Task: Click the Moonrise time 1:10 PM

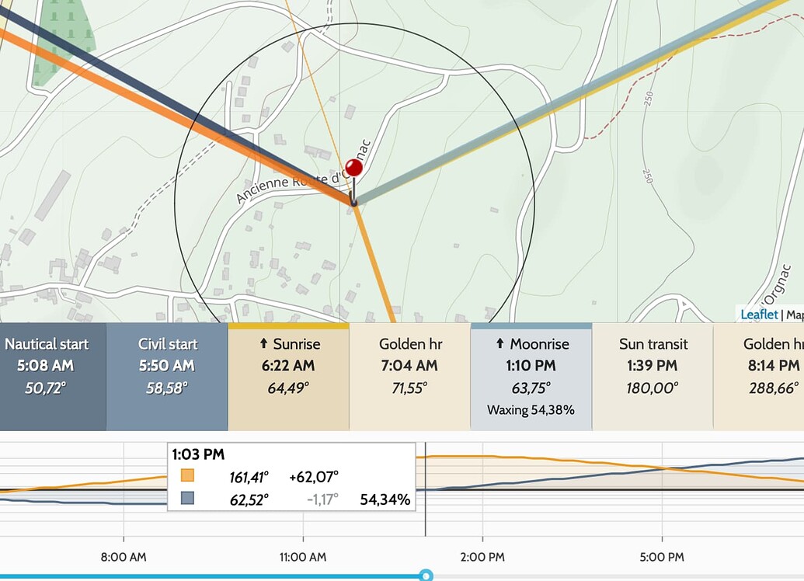Action: pyautogui.click(x=530, y=364)
